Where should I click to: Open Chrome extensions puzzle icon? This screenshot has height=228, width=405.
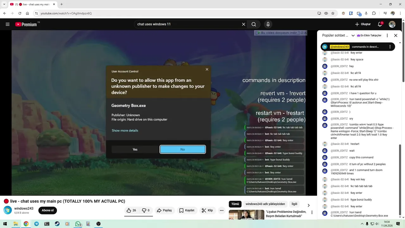[374, 13]
